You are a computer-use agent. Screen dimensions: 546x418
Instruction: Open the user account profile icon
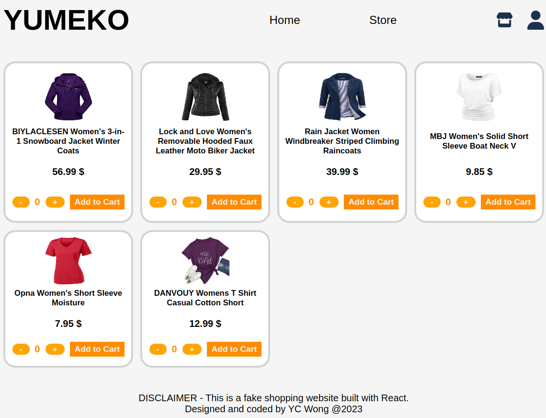(x=535, y=20)
